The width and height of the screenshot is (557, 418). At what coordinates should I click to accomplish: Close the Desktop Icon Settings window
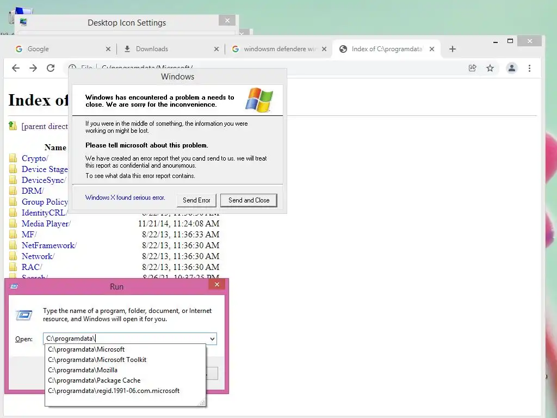pos(227,21)
